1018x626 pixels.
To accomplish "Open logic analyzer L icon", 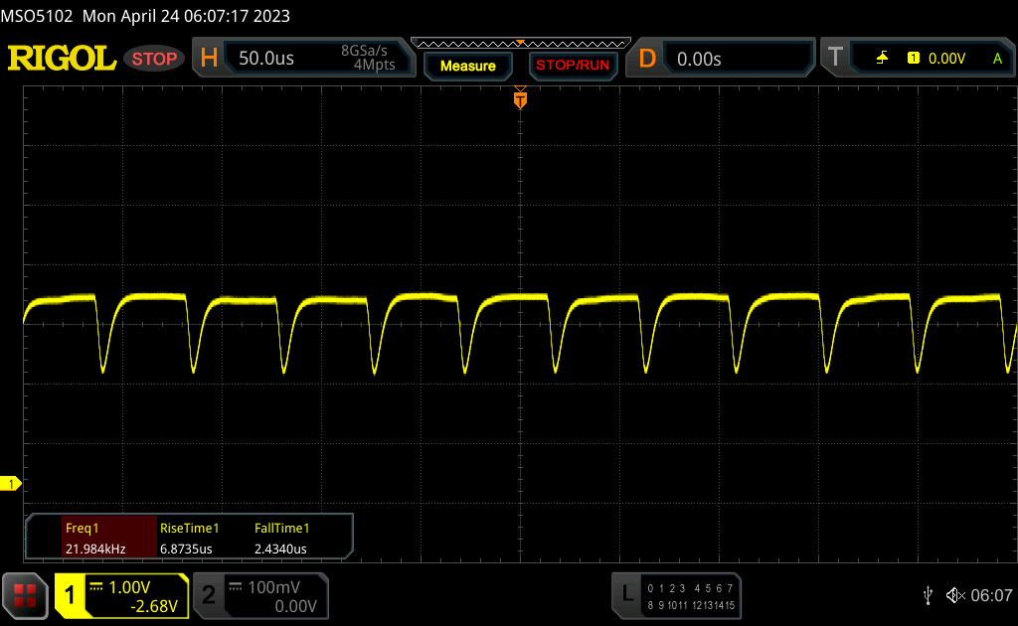I will click(x=626, y=595).
